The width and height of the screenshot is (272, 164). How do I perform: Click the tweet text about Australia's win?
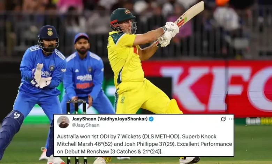(144, 144)
